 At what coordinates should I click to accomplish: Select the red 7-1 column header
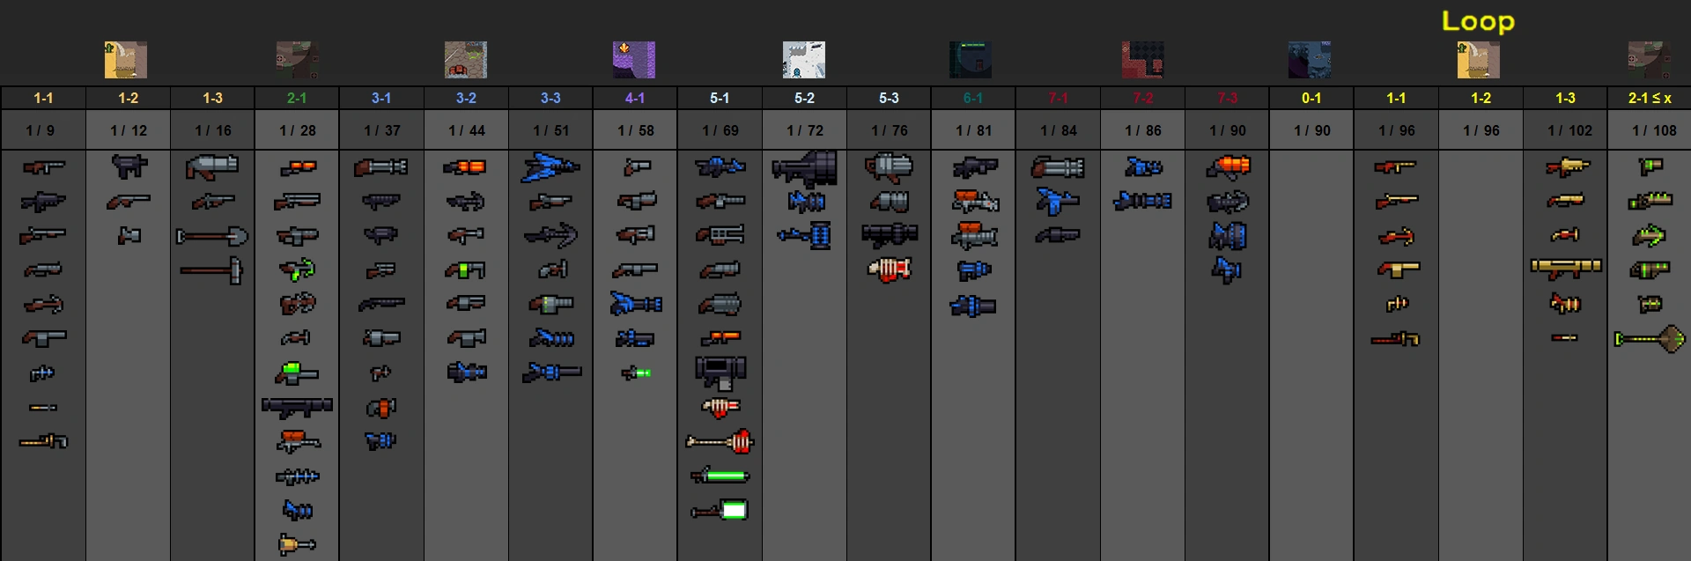[x=1058, y=98]
